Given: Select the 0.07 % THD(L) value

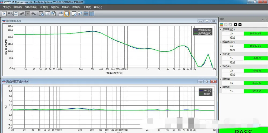Looking at the screenshot, I should click(256, 58).
